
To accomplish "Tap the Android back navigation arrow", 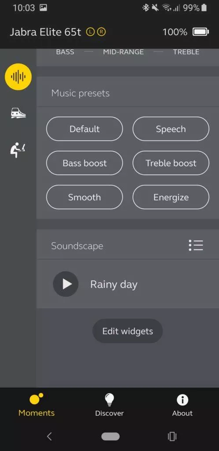I will pyautogui.click(x=49, y=436).
